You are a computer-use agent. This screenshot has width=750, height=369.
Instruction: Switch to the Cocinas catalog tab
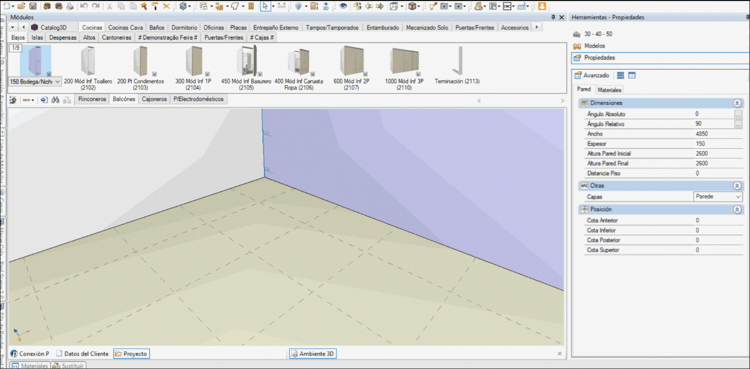point(92,27)
